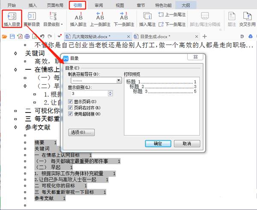
Task: Click the 插入尾注 endnote icon
Action: click(147, 16)
